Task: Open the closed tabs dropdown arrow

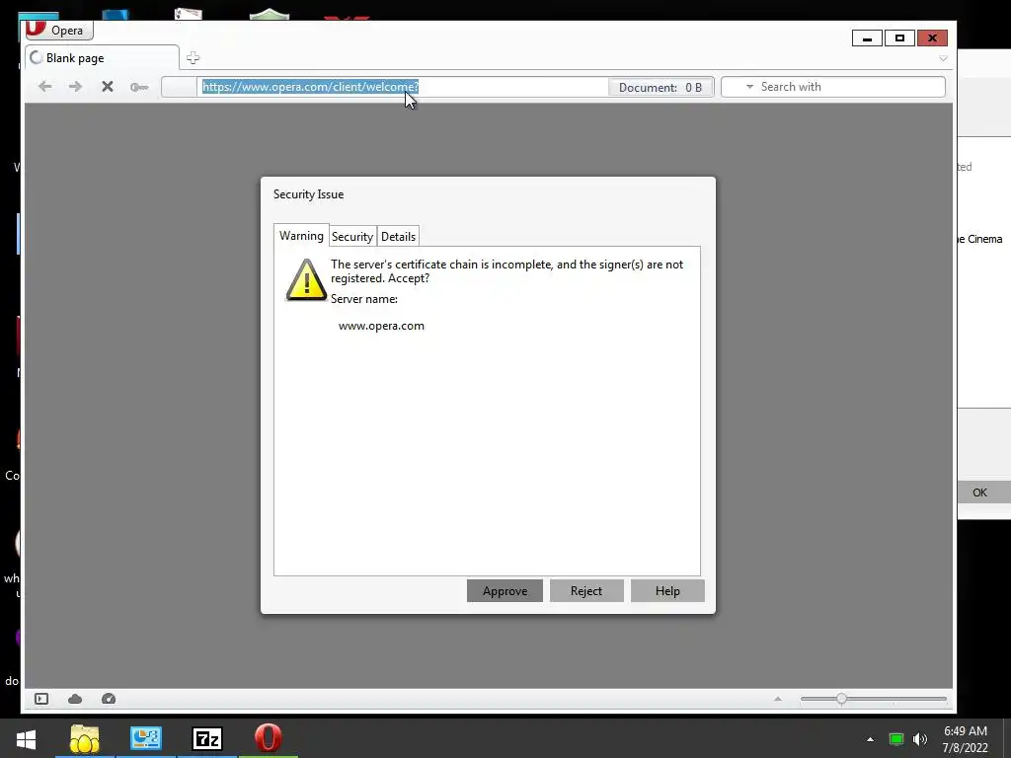Action: (x=943, y=58)
